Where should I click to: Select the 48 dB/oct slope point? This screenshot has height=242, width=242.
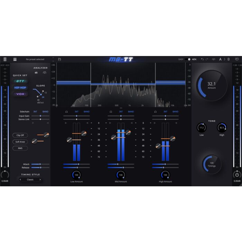click(x=37, y=96)
